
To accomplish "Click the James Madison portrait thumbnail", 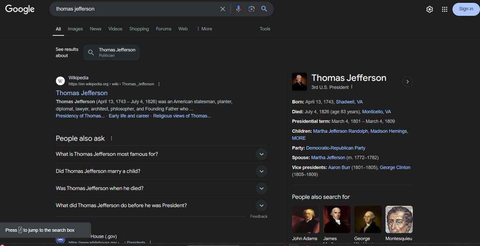I will (x=337, y=219).
